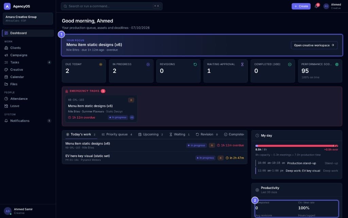Screen dimensions: 348x218
Task: Open the Tasks list icon in sidebar
Action: (x=6, y=63)
